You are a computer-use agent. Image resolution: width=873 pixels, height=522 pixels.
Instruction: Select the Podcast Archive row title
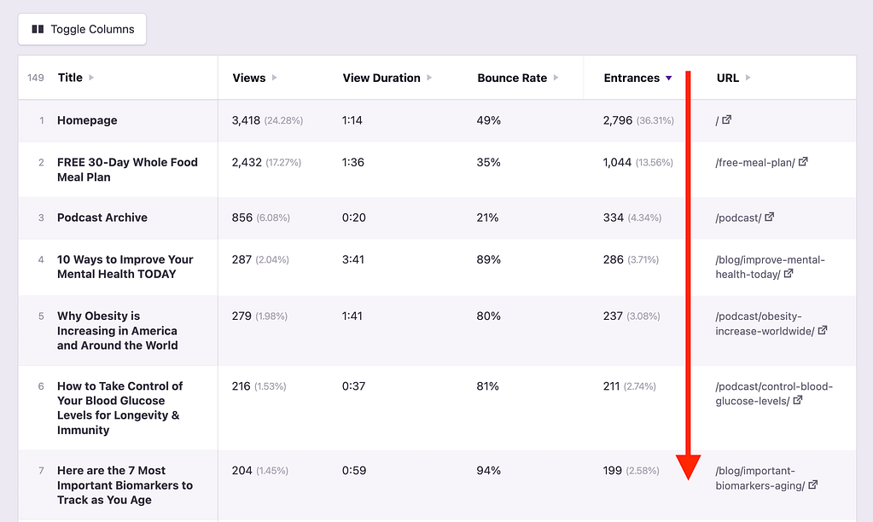click(102, 217)
